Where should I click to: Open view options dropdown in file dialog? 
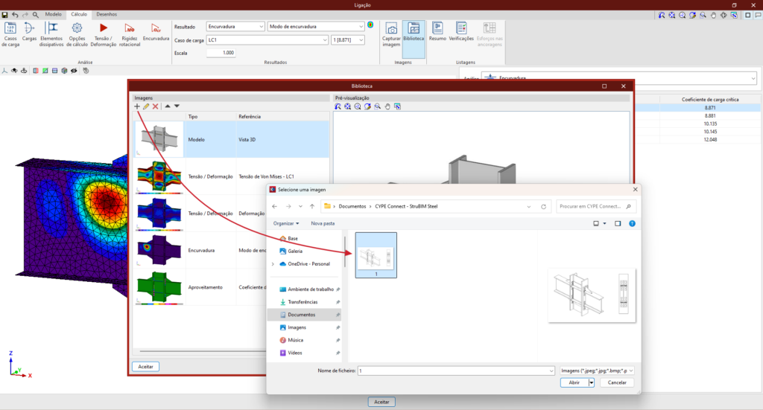[x=605, y=223]
